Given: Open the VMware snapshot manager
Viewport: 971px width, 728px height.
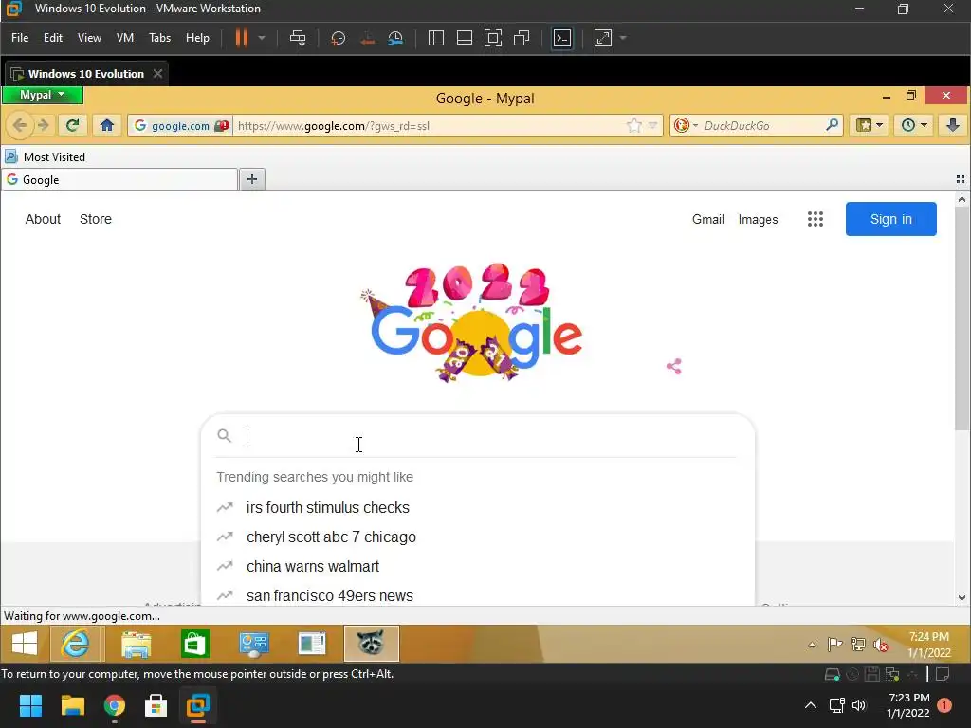Looking at the screenshot, I should coord(395,38).
